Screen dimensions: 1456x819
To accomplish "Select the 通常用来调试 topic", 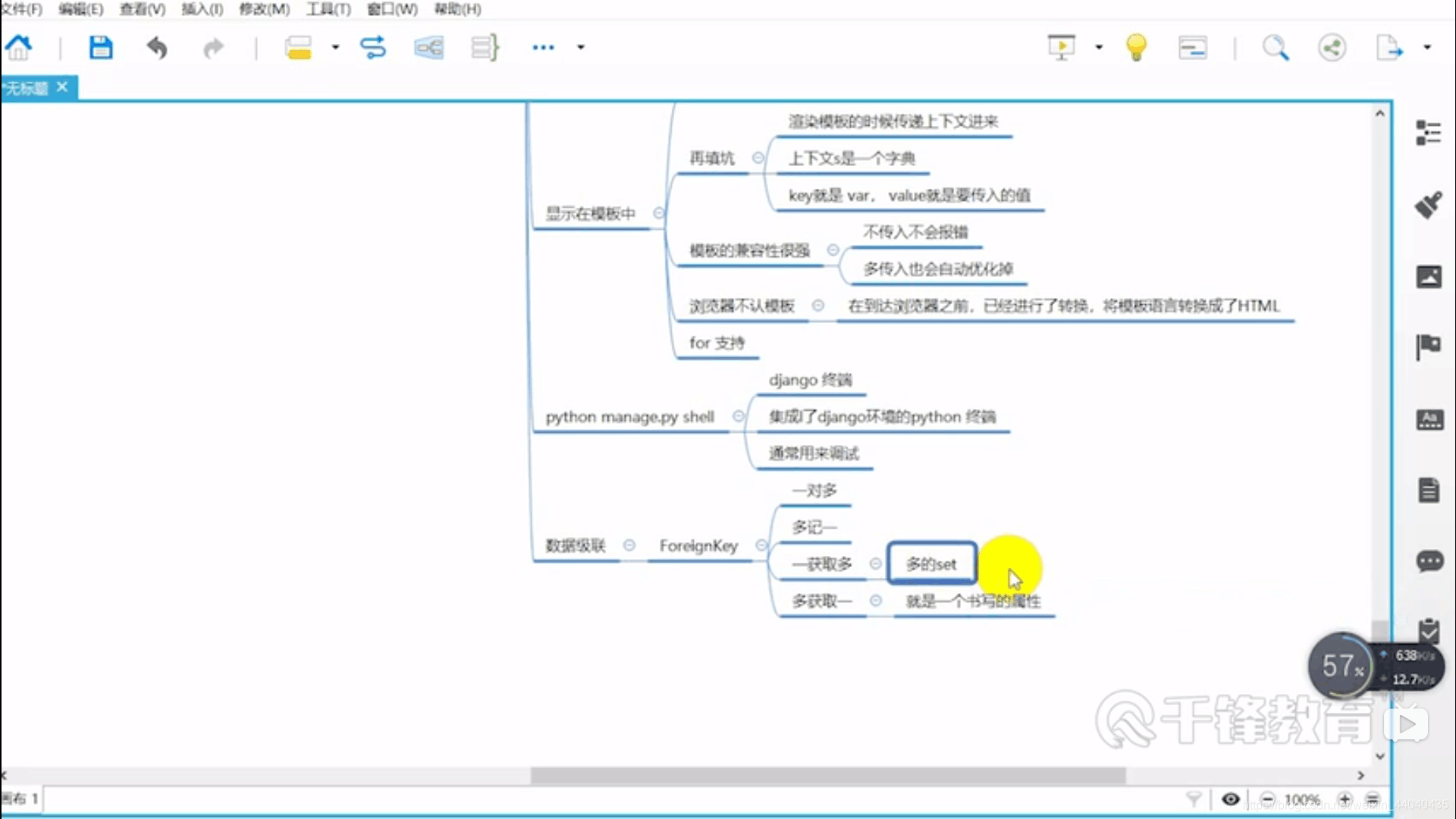I will (814, 453).
